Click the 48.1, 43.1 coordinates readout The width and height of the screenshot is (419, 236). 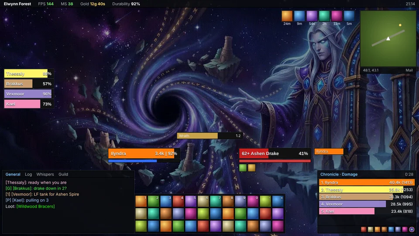click(371, 70)
